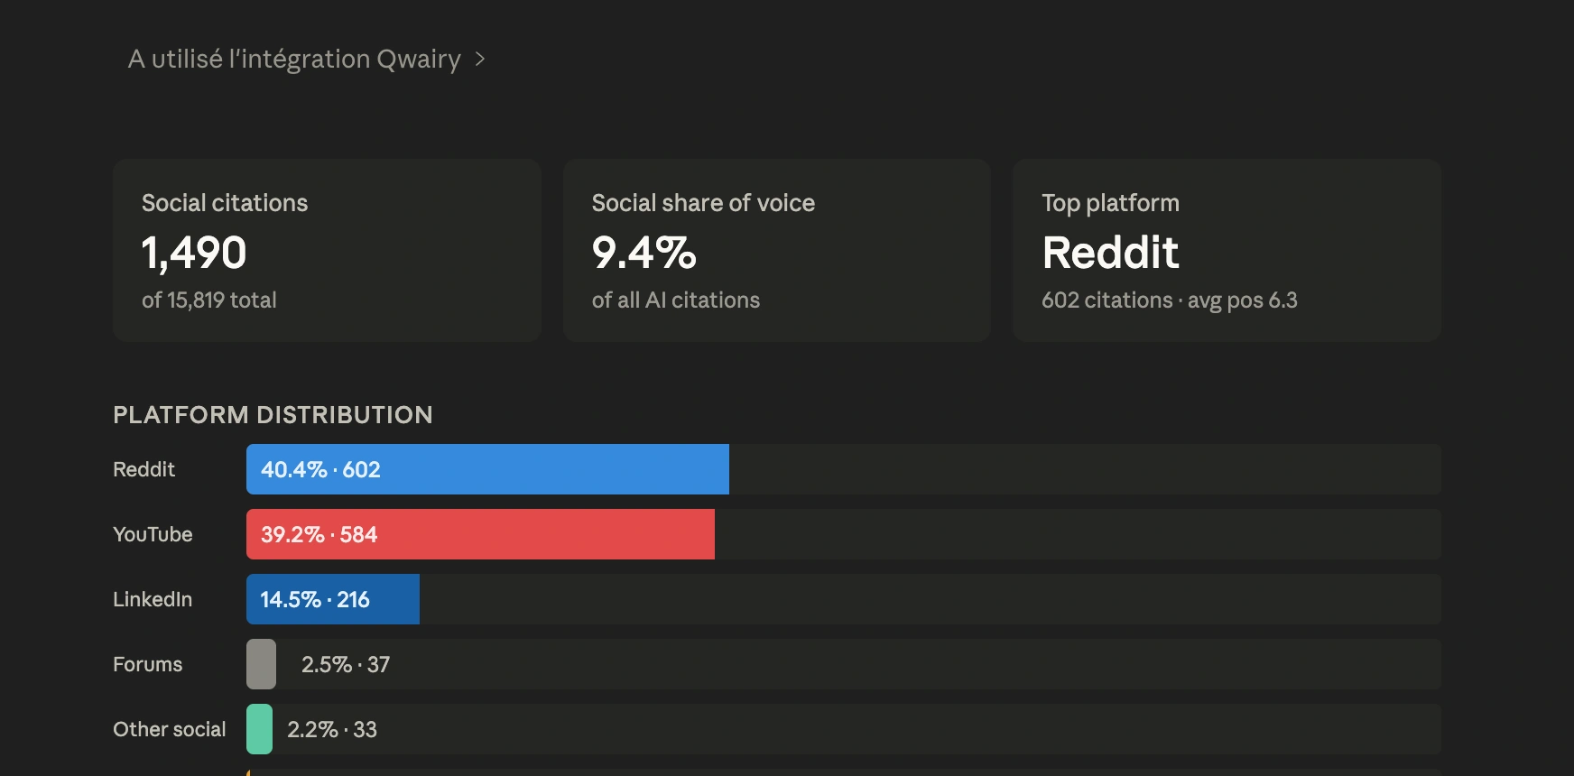
Task: Click the green Other social bar
Action: pyautogui.click(x=259, y=729)
